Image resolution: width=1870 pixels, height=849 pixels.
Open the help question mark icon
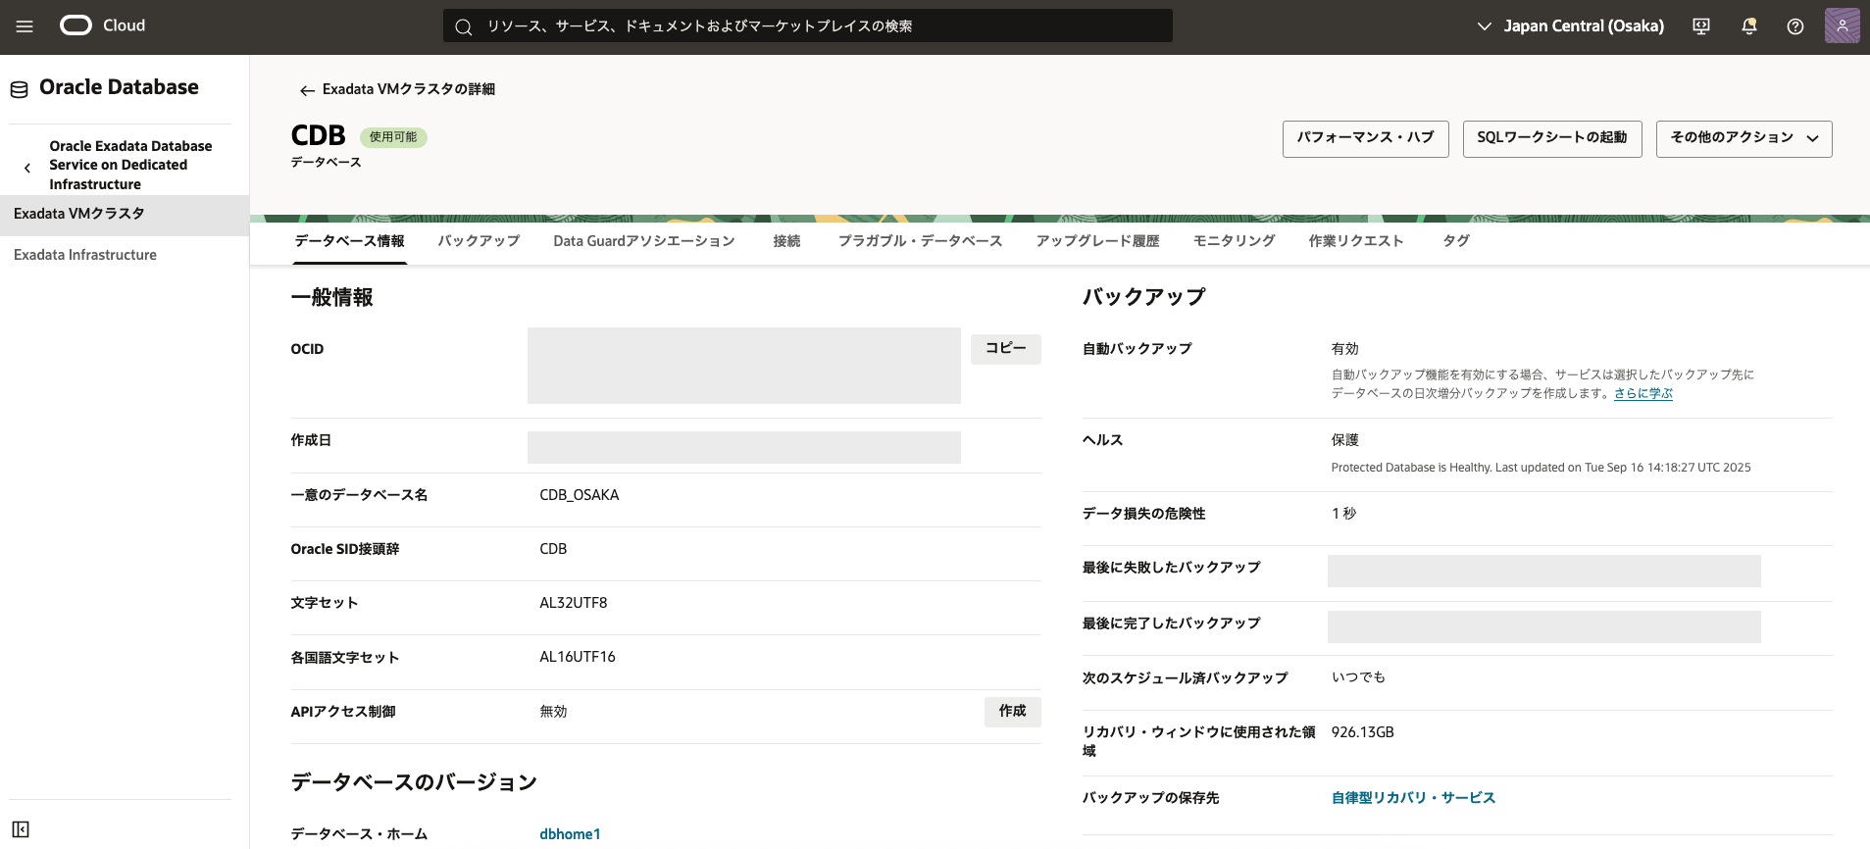(x=1794, y=26)
